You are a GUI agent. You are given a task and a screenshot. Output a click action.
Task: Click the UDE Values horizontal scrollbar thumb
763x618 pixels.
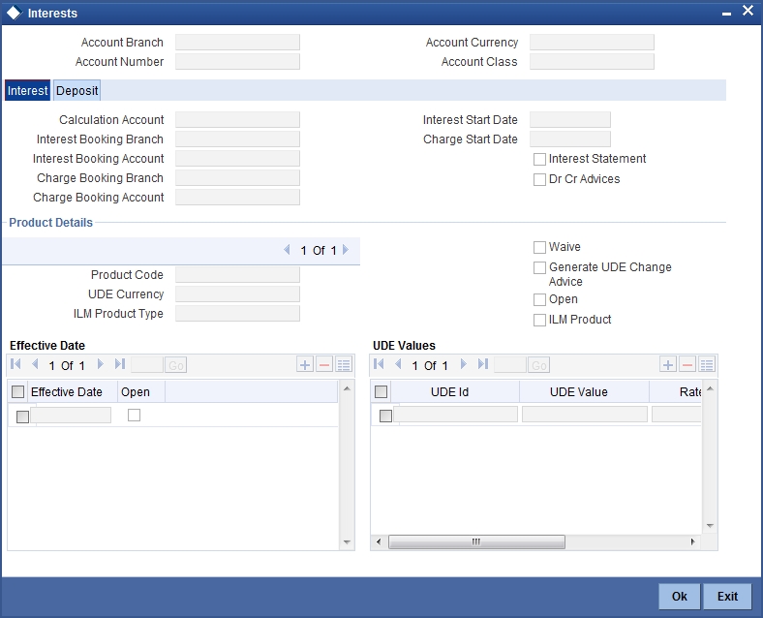pos(476,541)
